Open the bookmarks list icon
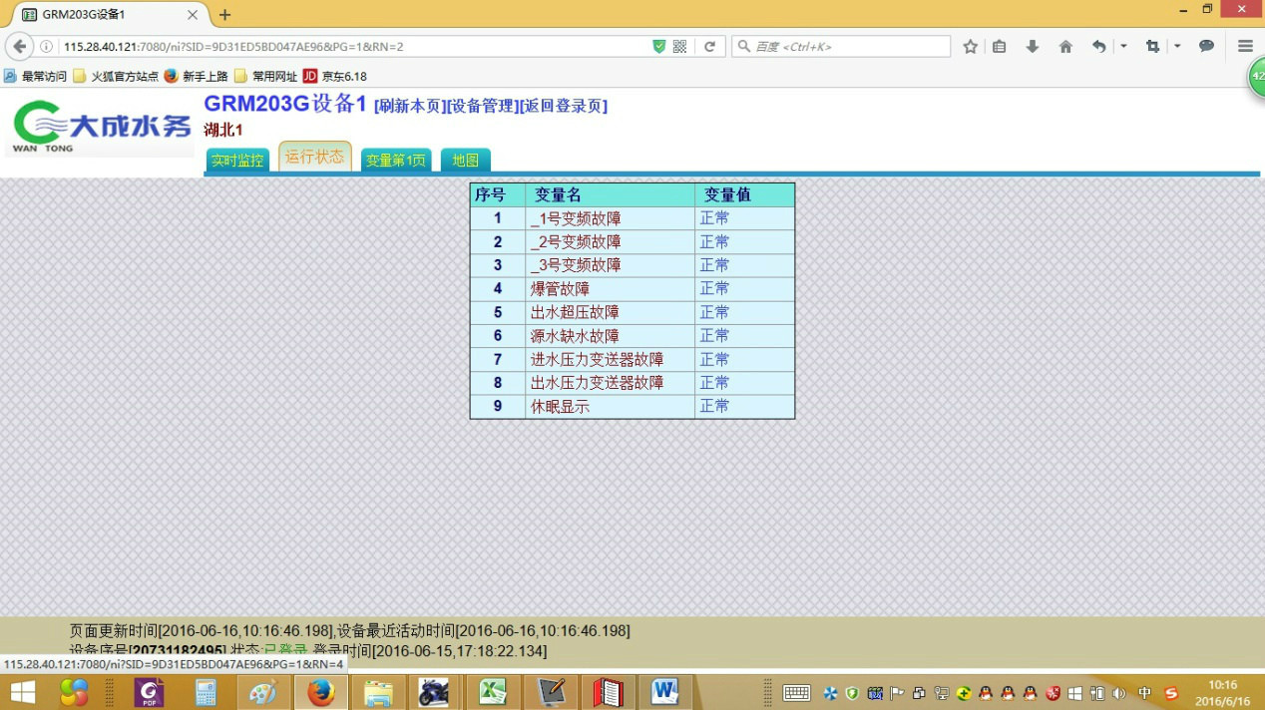This screenshot has width=1265, height=710. click(x=999, y=47)
